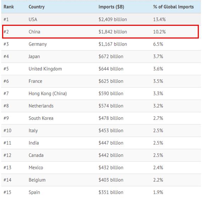This screenshot has width=202, height=199.
Task: Click the 2.2% share cell
Action: coord(158,180)
